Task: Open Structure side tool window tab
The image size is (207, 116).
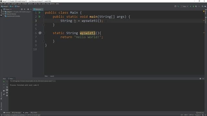Action: [x=1, y=106]
